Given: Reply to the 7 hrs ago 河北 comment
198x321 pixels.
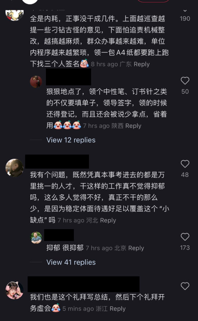Looking at the screenshot, I should tap(108, 220).
